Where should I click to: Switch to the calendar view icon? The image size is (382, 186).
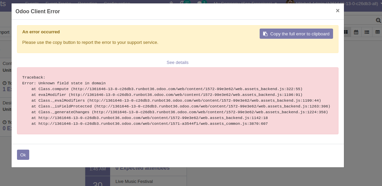356,32
